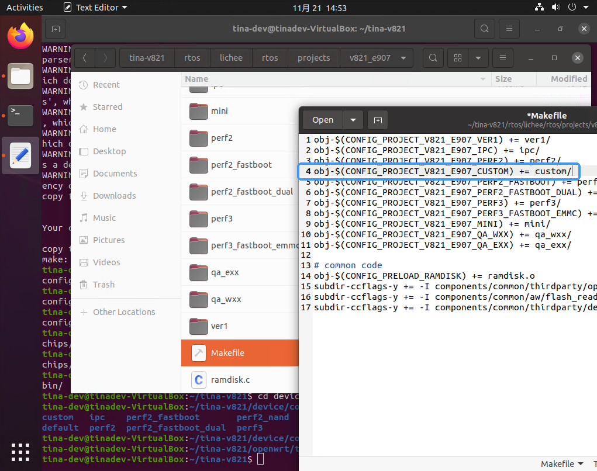Toggle the file manager grid view icon
The width and height of the screenshot is (597, 471).
458,58
